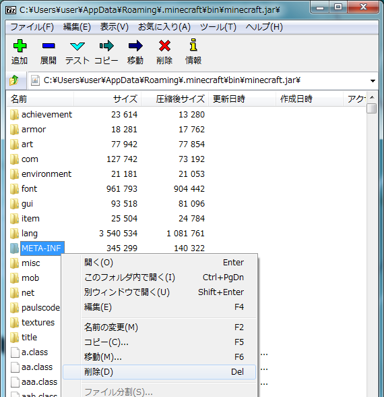Open the ツール(T) menu
The width and height of the screenshot is (384, 397).
point(218,27)
